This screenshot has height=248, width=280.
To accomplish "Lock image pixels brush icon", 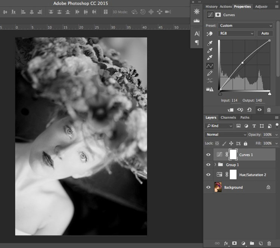I will coord(224,143).
